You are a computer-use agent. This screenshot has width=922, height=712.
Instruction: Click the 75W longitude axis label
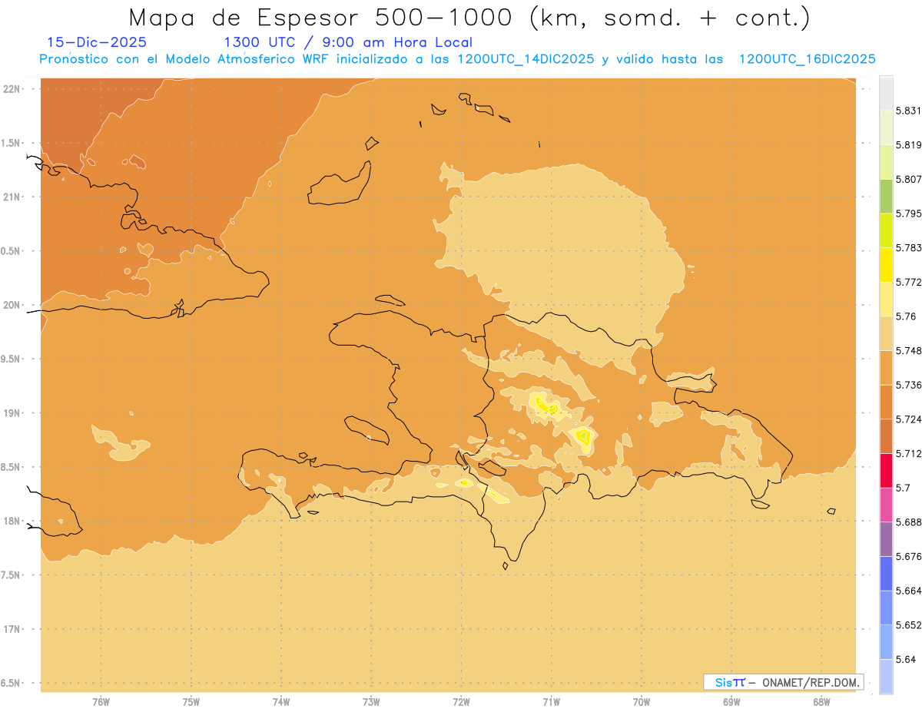coord(191,703)
